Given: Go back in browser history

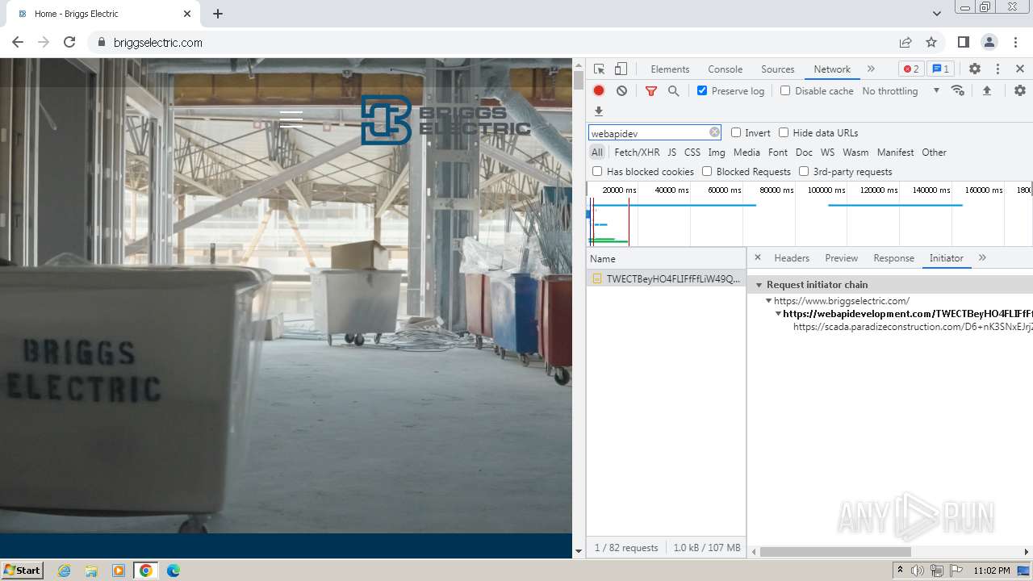Looking at the screenshot, I should point(18,42).
